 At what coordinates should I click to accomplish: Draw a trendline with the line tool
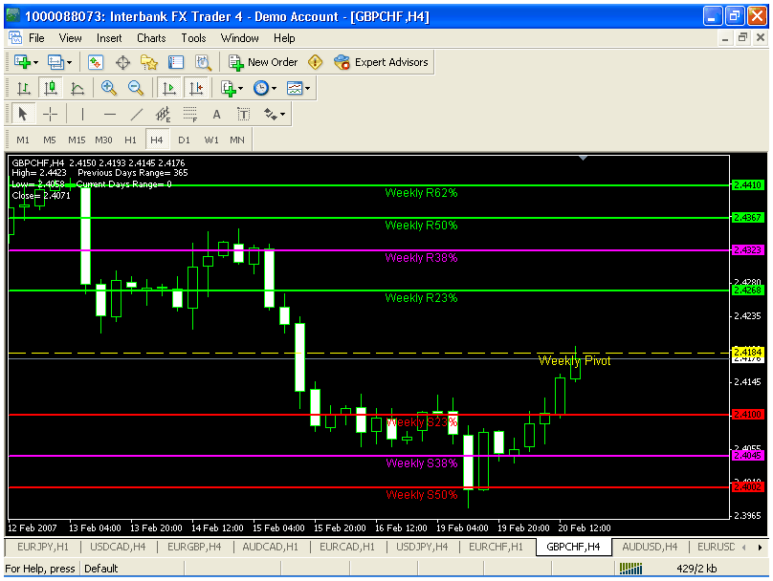(136, 114)
